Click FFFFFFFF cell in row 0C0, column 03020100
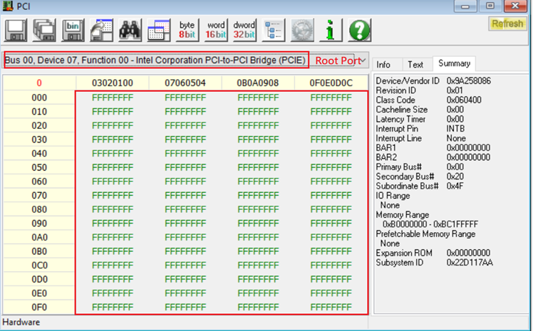 click(x=112, y=266)
